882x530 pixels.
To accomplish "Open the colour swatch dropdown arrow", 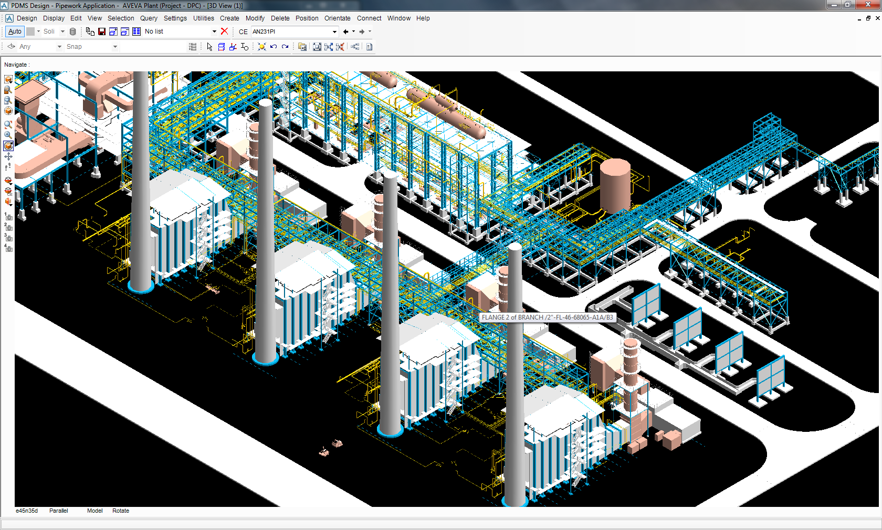I will 38,31.
